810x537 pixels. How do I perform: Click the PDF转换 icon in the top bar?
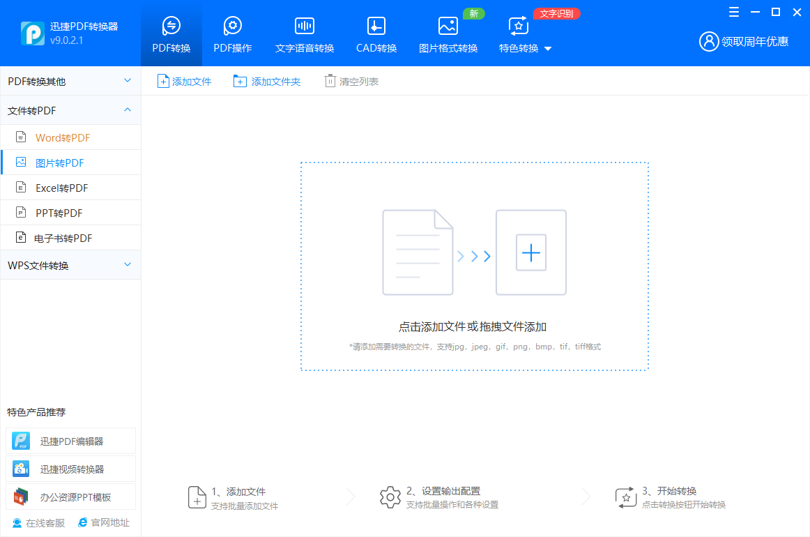[x=171, y=25]
